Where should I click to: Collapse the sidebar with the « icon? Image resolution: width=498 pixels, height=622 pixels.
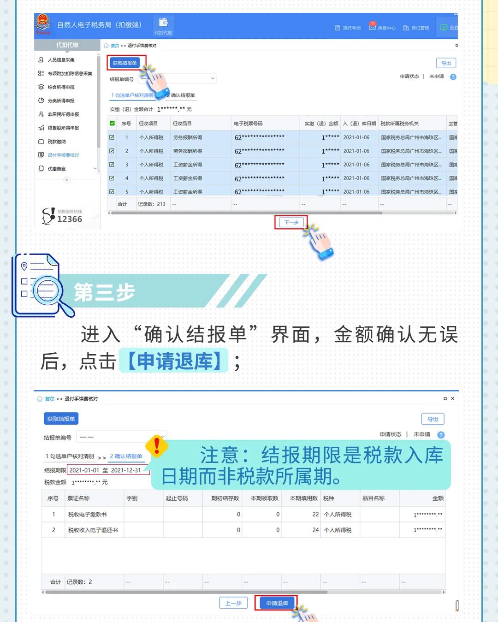[67, 180]
